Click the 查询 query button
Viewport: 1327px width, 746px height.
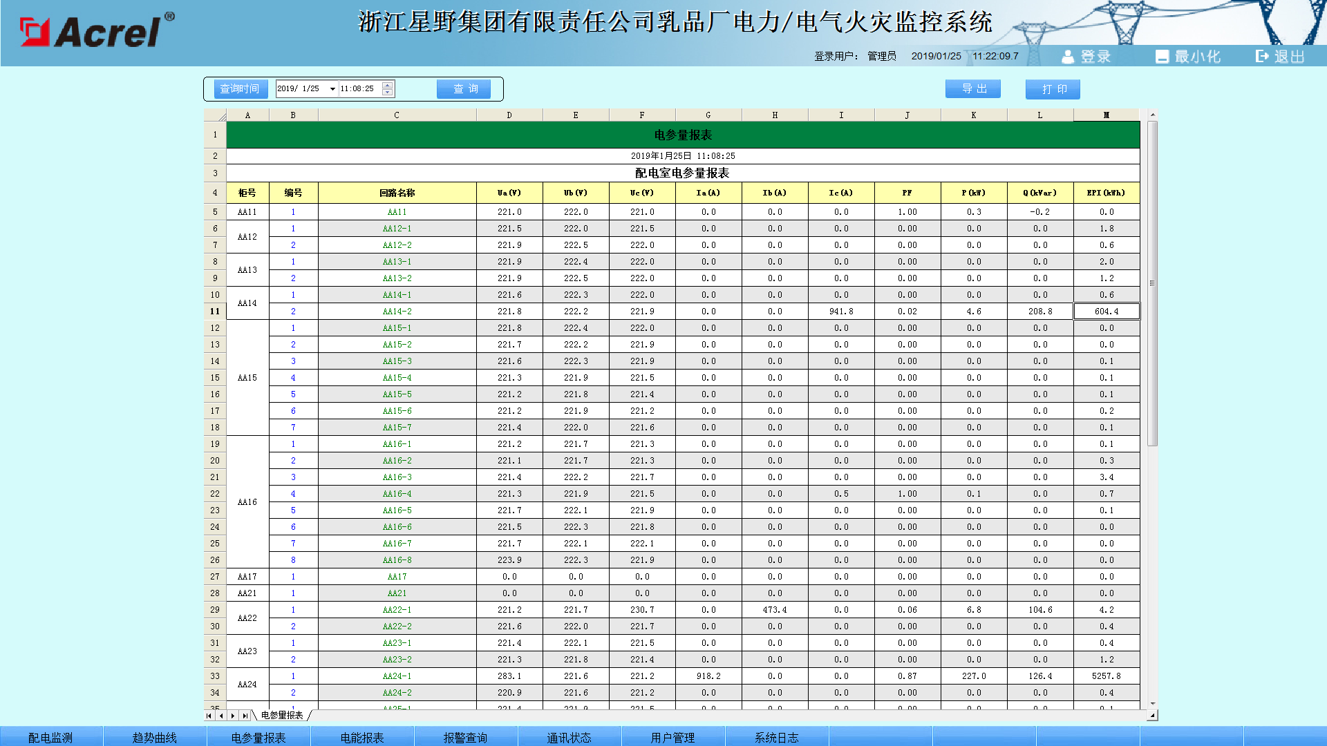tap(464, 89)
